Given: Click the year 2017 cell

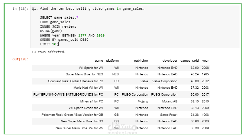Looking at the screenshot, I should click(x=205, y=95).
